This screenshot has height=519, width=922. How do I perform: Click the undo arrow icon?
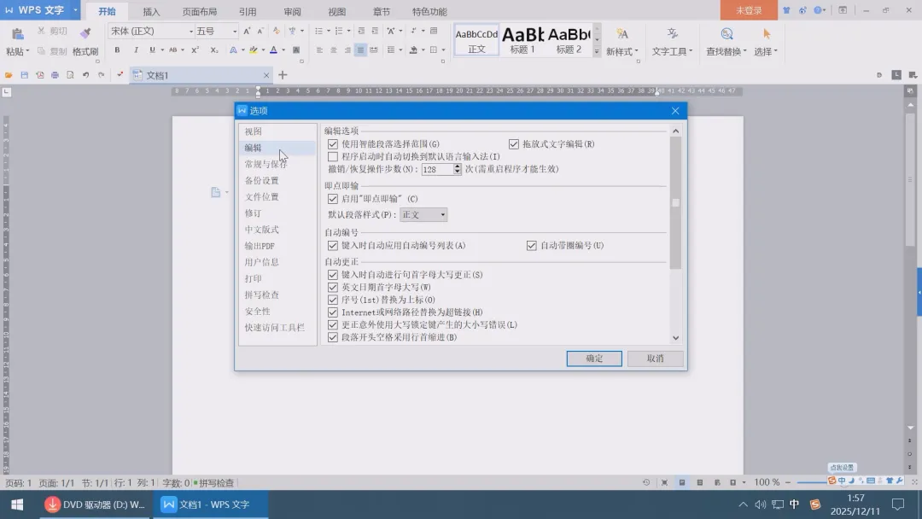pos(86,75)
